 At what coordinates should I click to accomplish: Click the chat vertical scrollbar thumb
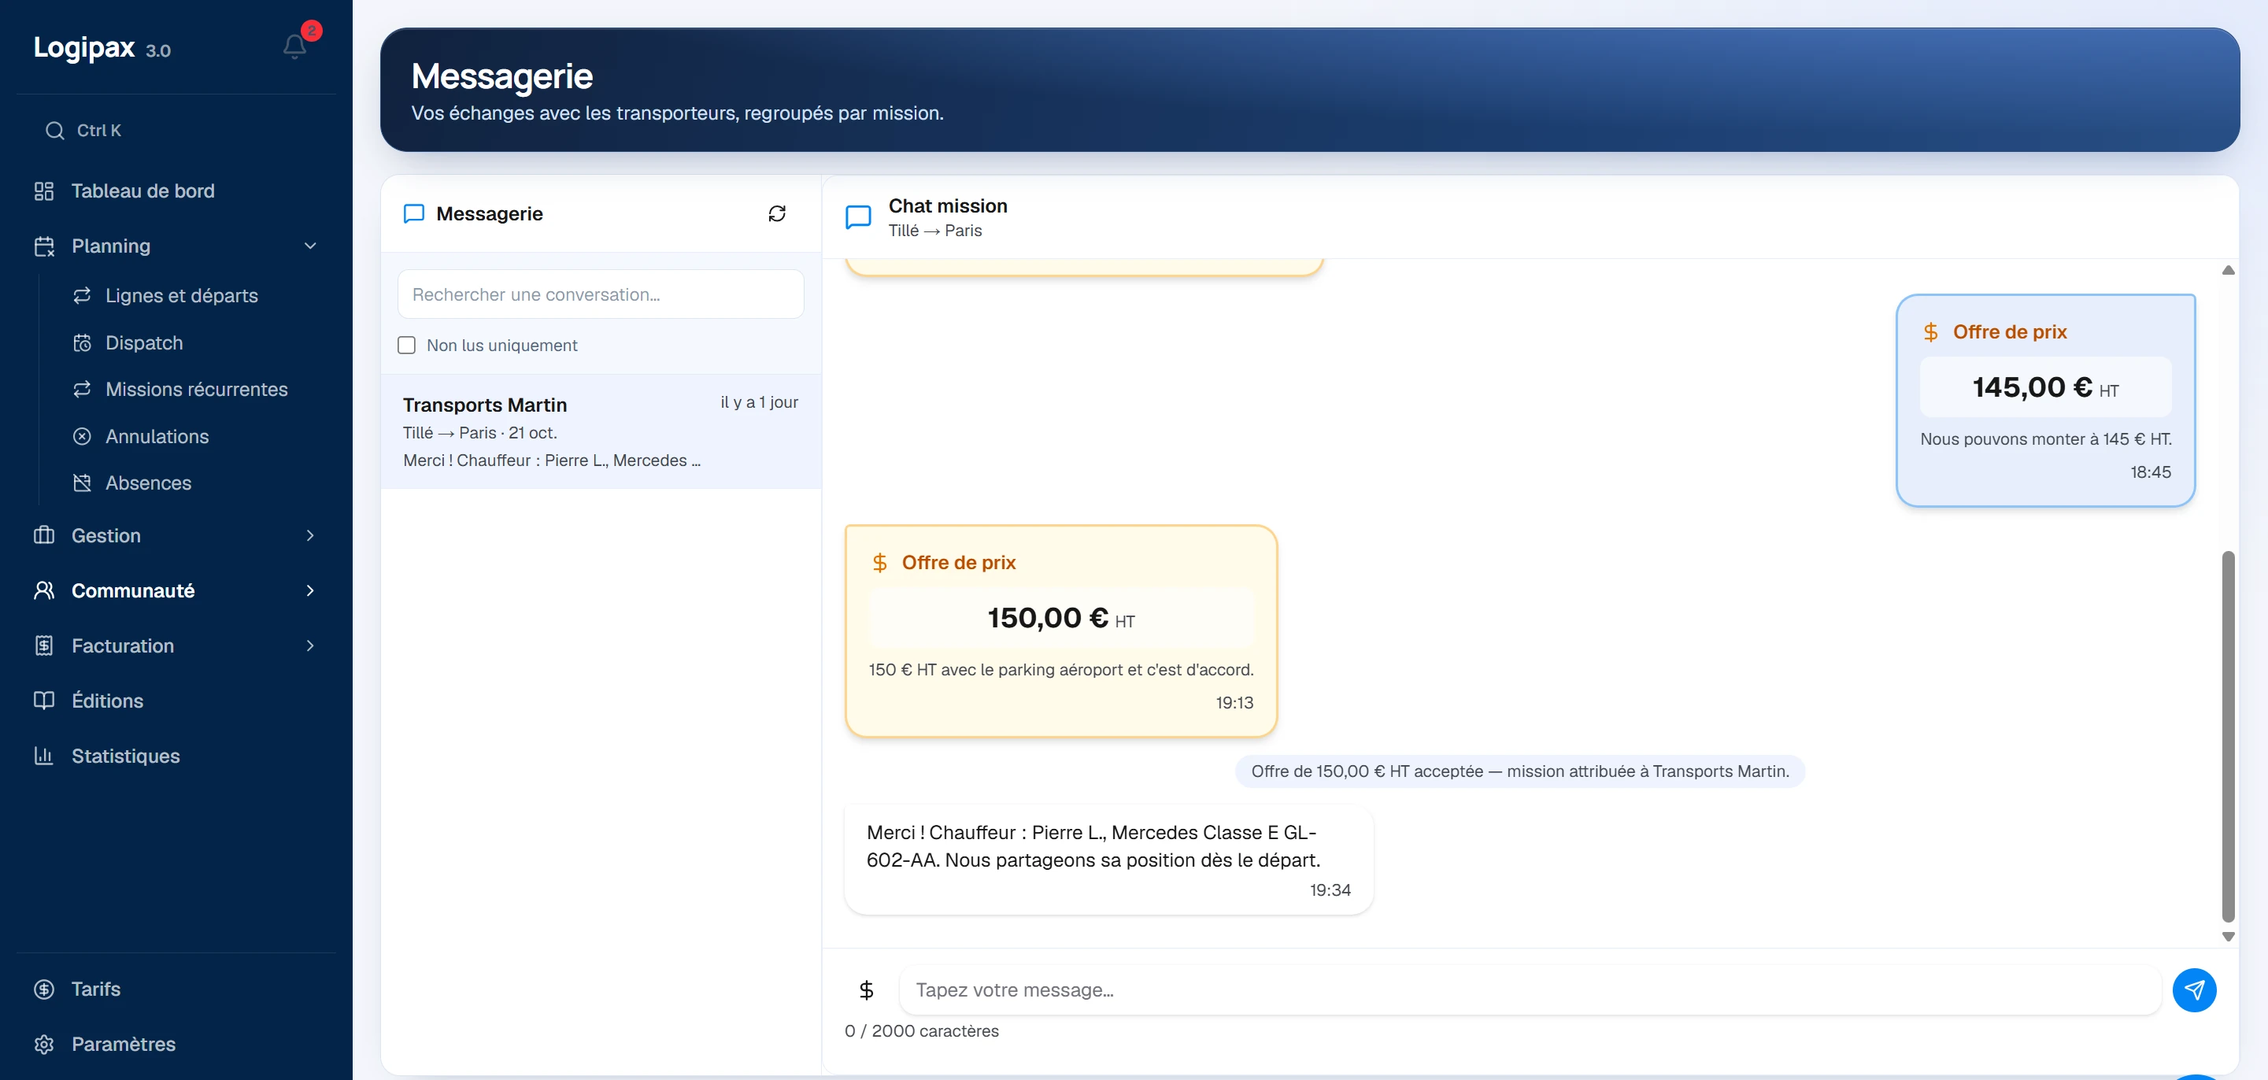point(2229,736)
